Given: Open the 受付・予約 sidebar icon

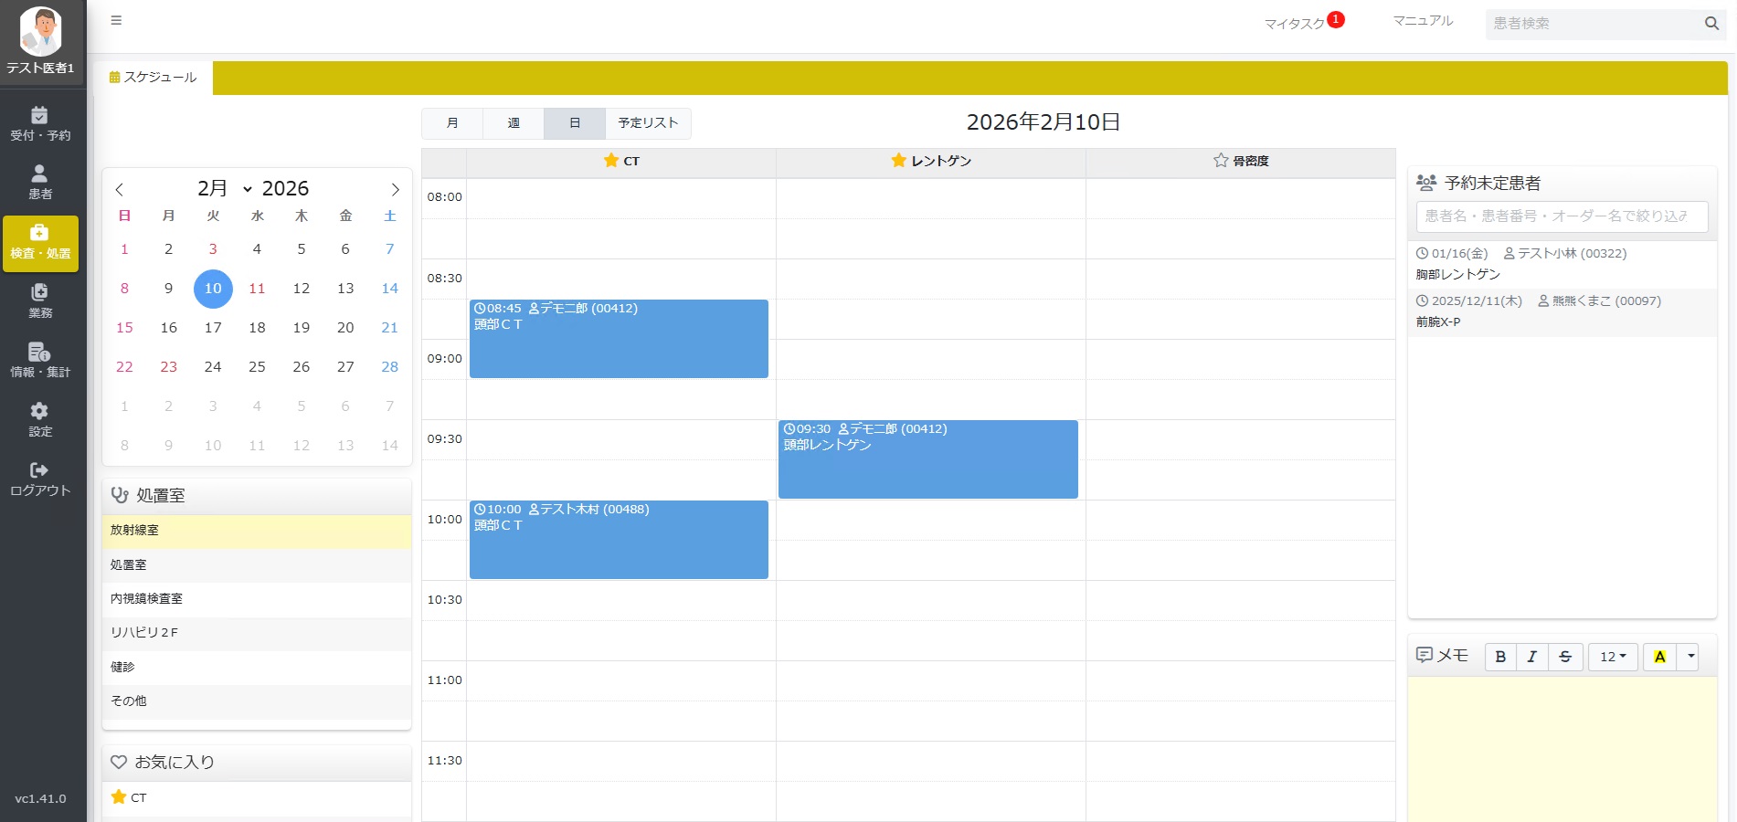Looking at the screenshot, I should [x=39, y=116].
